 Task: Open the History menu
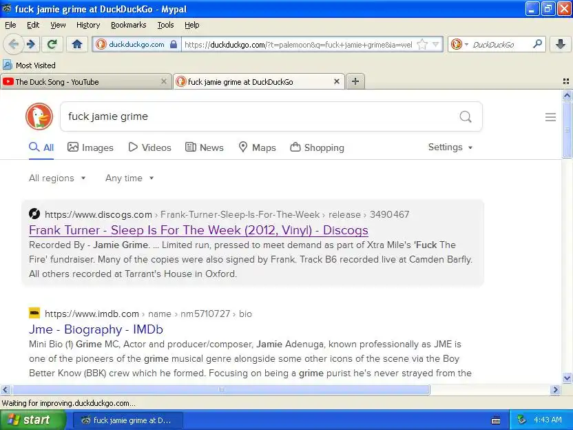point(88,25)
